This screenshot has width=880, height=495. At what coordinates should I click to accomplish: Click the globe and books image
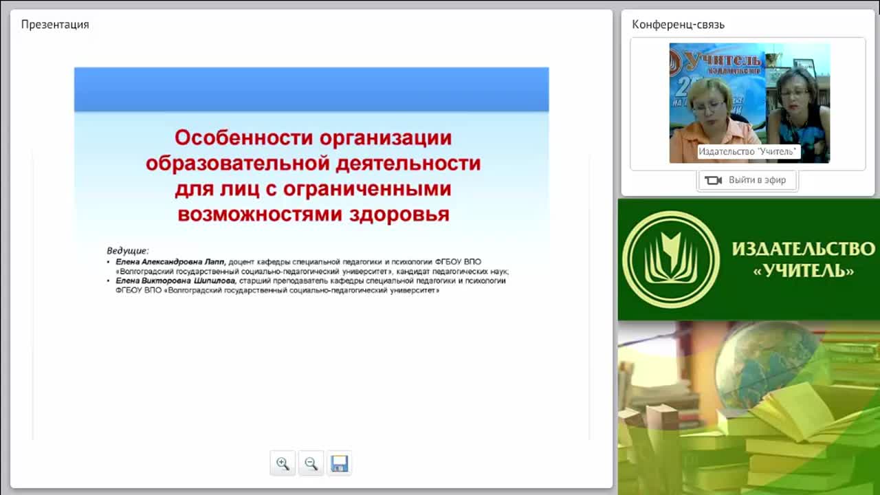(749, 408)
